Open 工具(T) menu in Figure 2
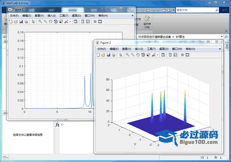The width and height of the screenshot is (231, 162). [x=151, y=49]
